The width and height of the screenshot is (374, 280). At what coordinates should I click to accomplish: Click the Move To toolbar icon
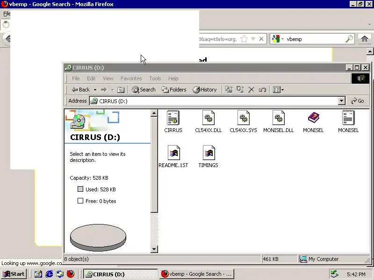(x=229, y=90)
